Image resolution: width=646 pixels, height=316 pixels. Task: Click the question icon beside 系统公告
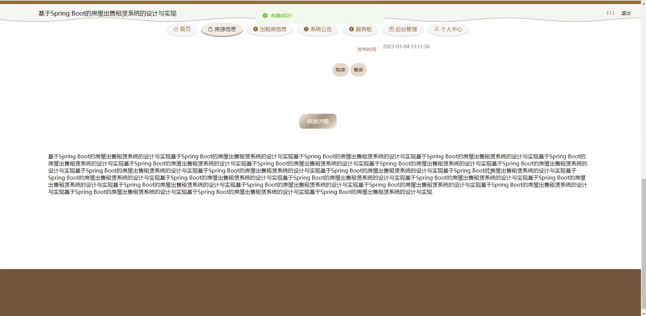[x=306, y=29]
